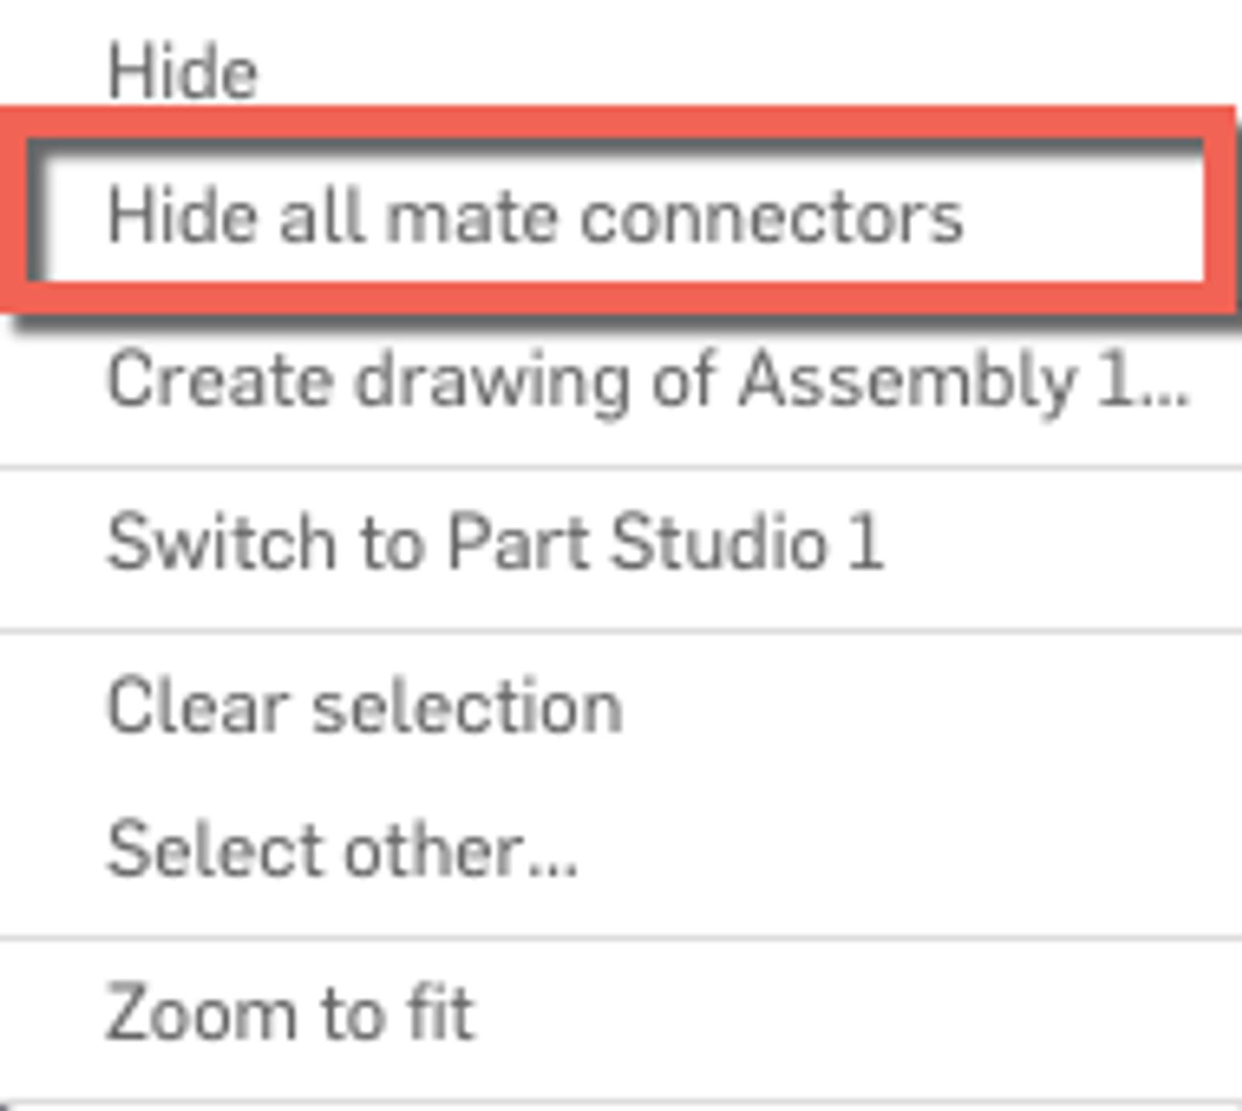Hide every mate connector using the highlighted entry
The width and height of the screenshot is (1242, 1111).
click(x=535, y=216)
